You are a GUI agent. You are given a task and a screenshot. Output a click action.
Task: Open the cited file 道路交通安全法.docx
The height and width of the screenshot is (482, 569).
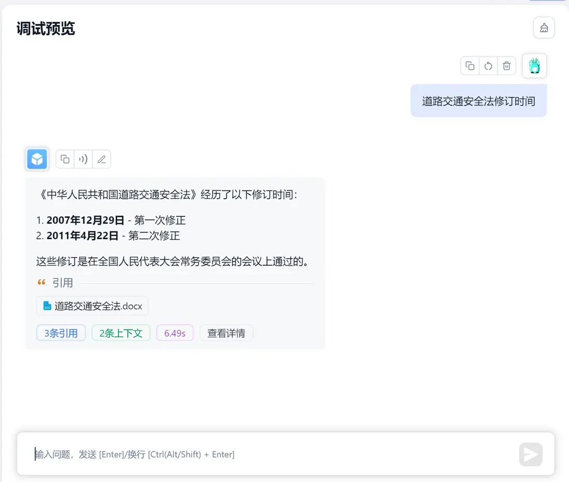coord(92,306)
